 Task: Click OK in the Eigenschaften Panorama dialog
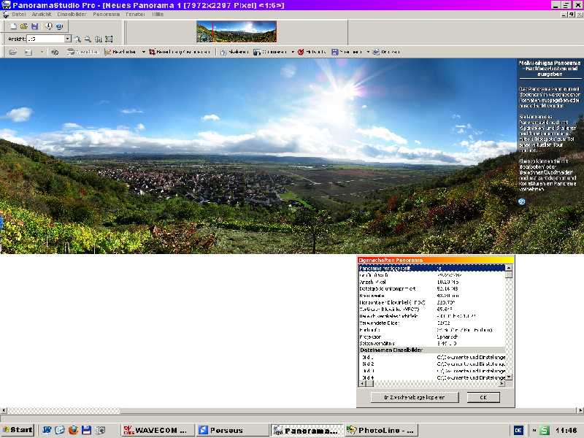pos(483,397)
